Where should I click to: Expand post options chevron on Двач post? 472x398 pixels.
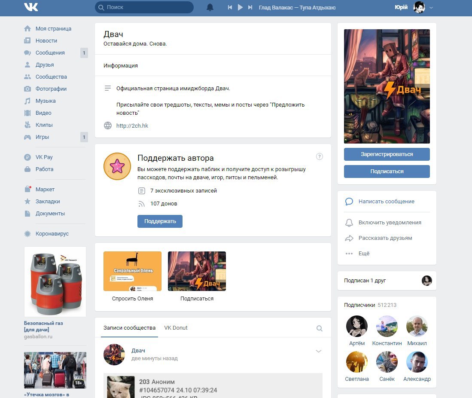(319, 351)
